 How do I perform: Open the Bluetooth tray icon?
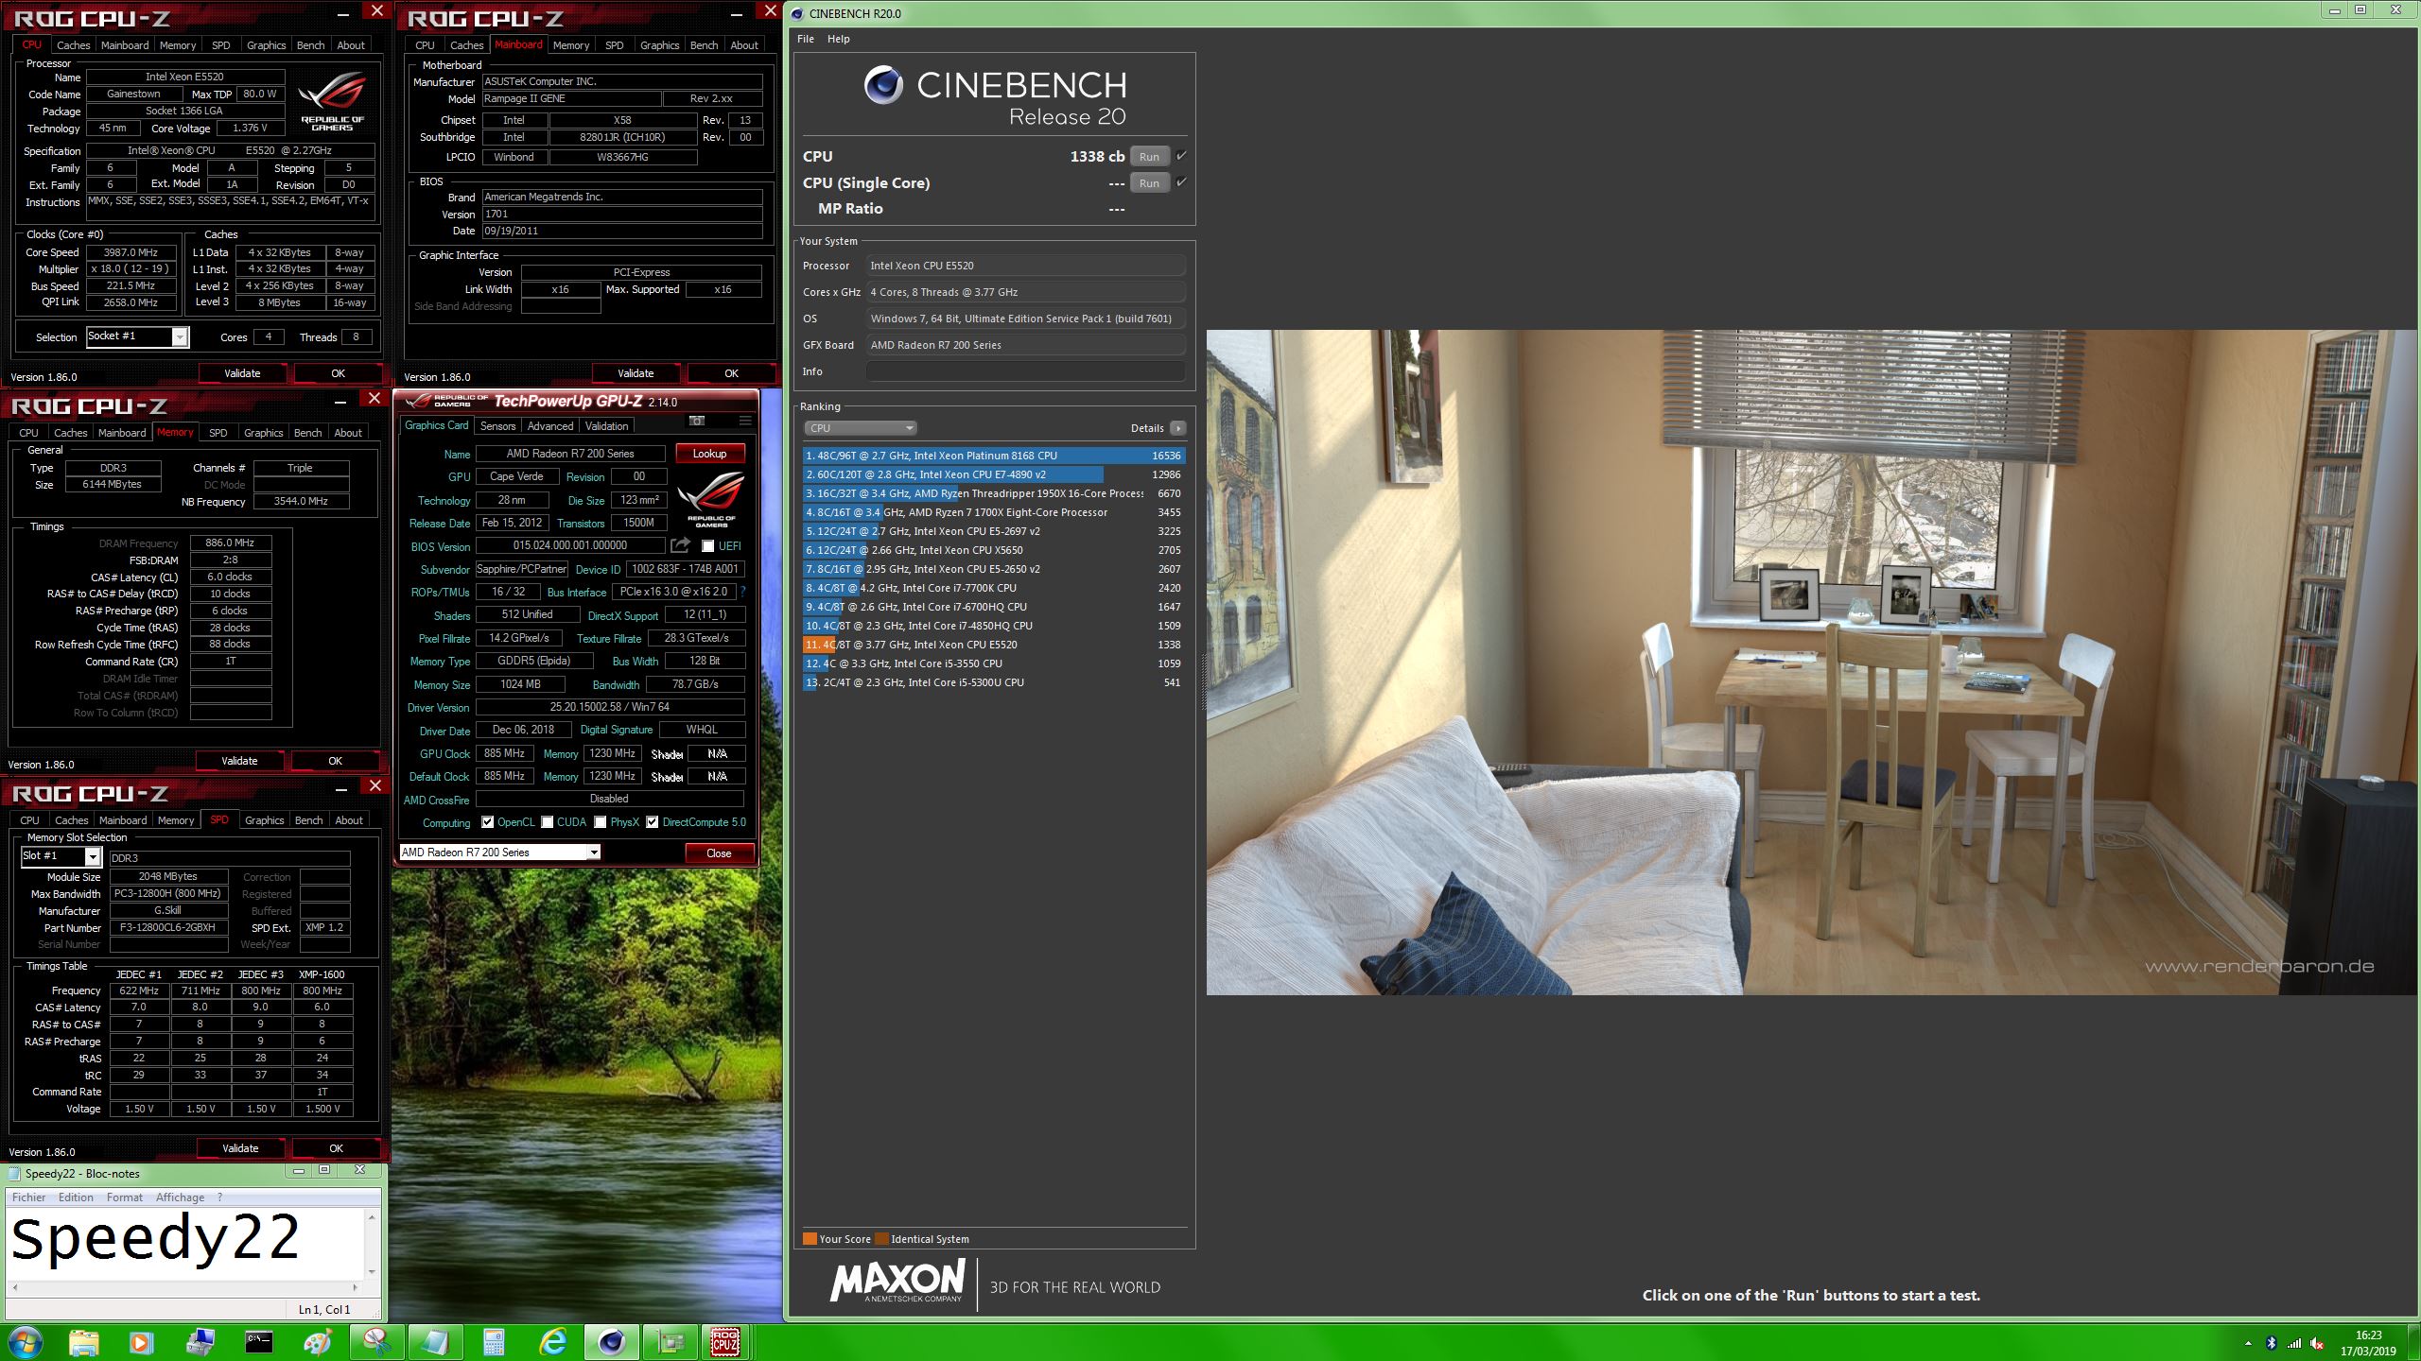2272,1343
